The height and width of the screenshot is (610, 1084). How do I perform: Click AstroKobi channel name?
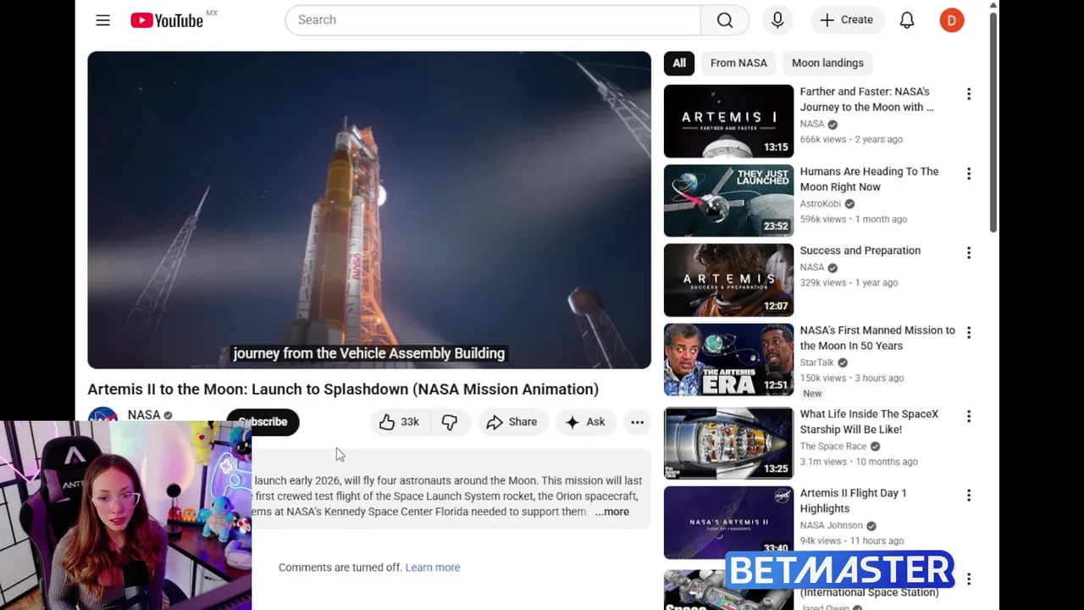[821, 203]
